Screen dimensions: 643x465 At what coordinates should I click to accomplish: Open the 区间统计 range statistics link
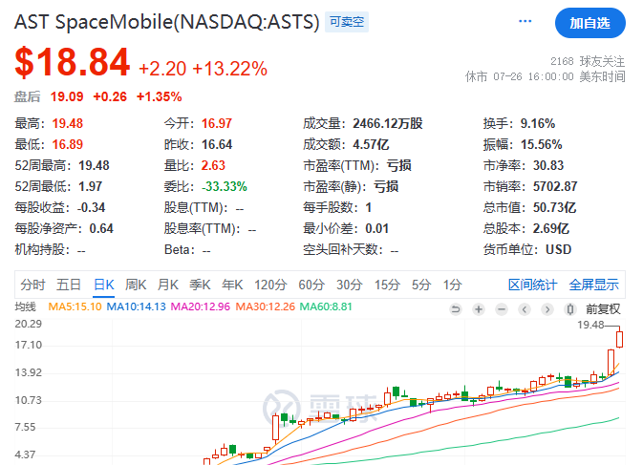point(533,285)
